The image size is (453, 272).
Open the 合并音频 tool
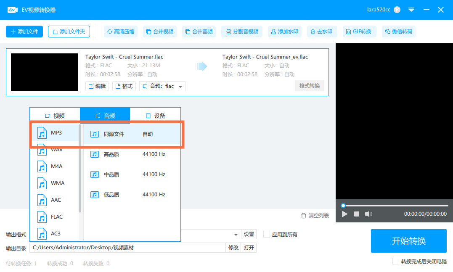199,32
